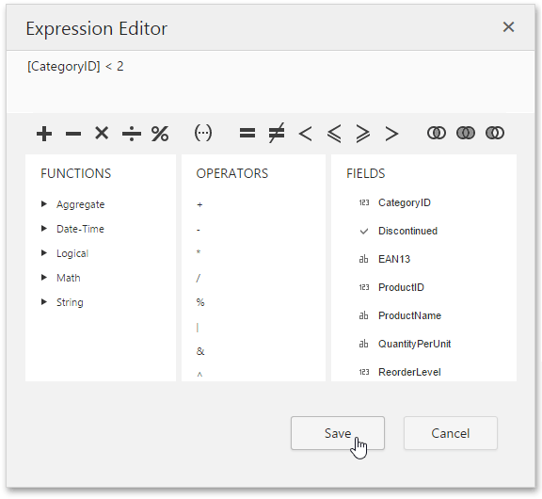Choose the / entry in Operators list
The image size is (542, 499).
[198, 278]
